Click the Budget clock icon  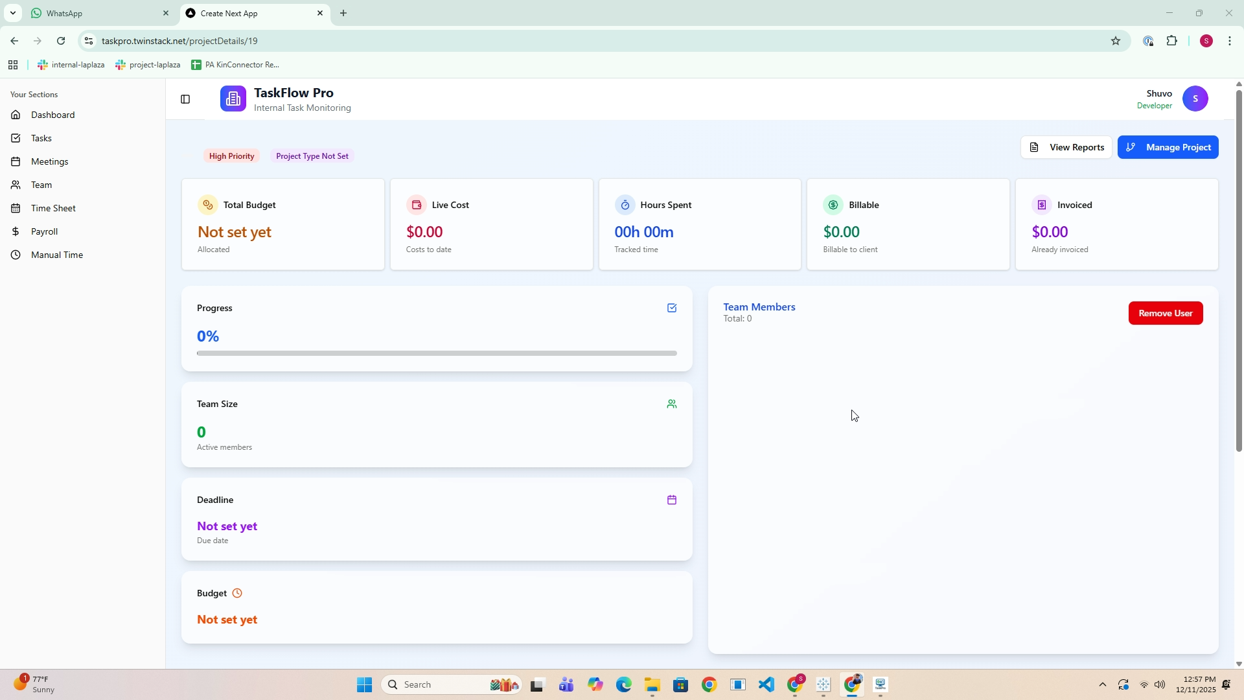(237, 593)
